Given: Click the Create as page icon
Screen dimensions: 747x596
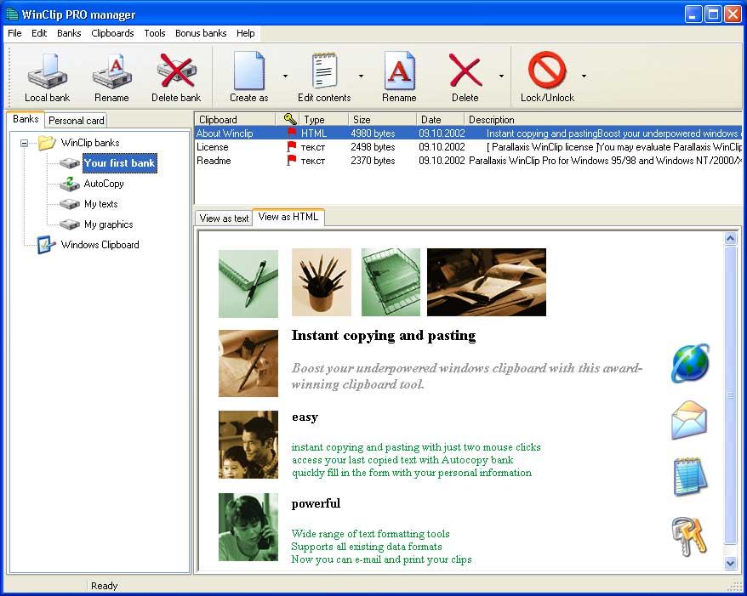Looking at the screenshot, I should [x=248, y=71].
